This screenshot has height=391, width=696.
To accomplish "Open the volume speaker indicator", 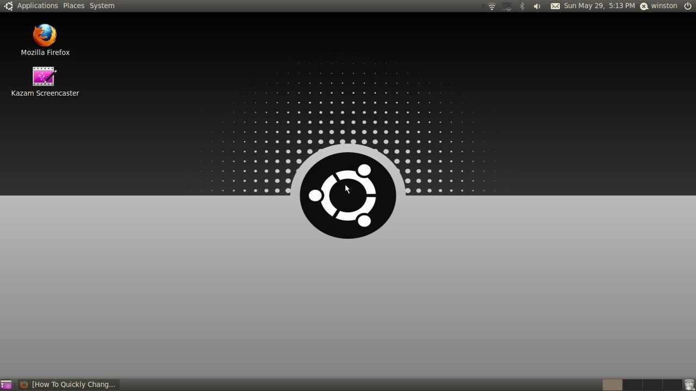I will click(537, 6).
